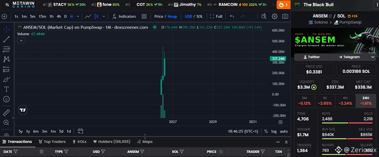Click the compare or add symbol plus icon
Viewport: 379px width, 157px height.
[4, 16]
